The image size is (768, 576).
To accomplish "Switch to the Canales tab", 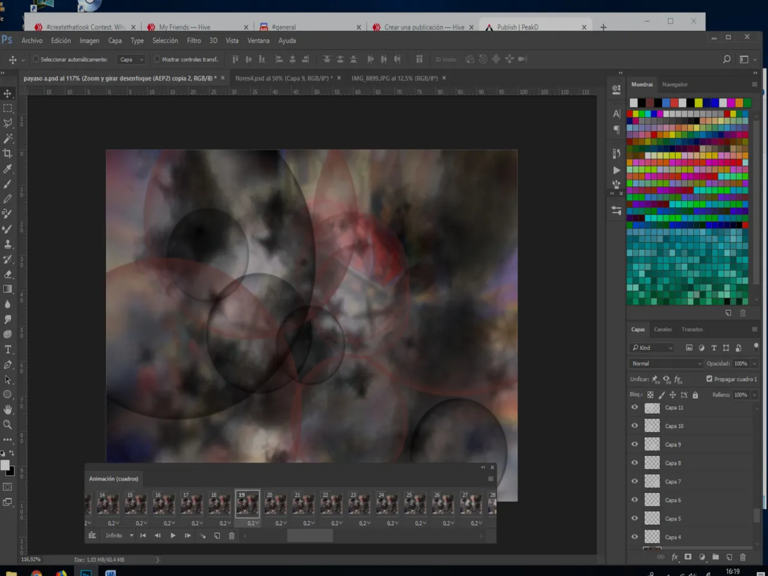I will pyautogui.click(x=663, y=329).
